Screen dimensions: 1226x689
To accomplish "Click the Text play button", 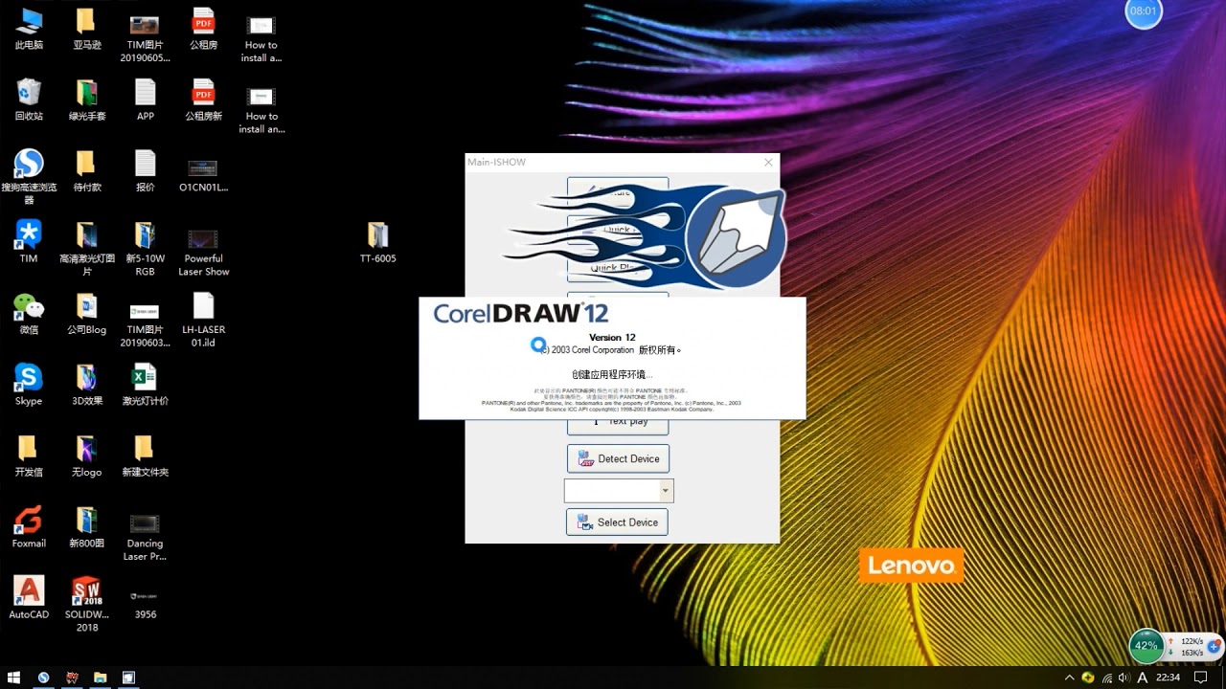I will [618, 421].
